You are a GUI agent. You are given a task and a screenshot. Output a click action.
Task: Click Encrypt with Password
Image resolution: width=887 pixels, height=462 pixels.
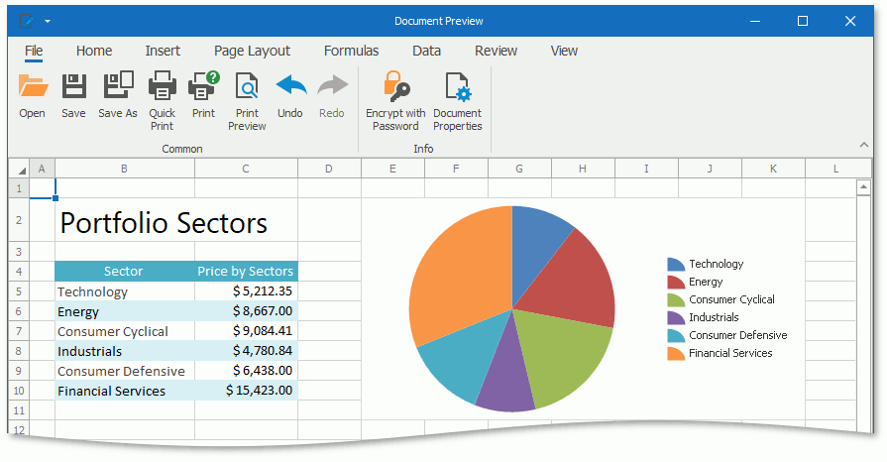(395, 88)
